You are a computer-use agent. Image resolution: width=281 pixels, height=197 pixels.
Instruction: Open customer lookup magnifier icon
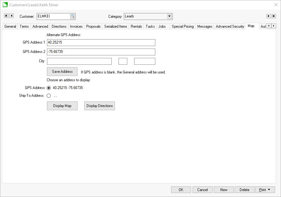click(72, 16)
